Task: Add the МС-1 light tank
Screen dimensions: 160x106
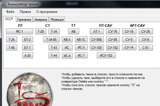Action: (x=19, y=31)
